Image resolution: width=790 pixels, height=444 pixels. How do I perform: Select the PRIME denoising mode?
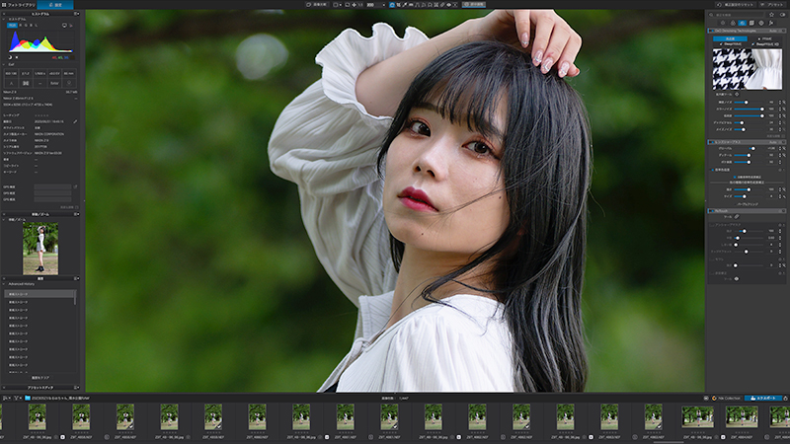point(765,38)
